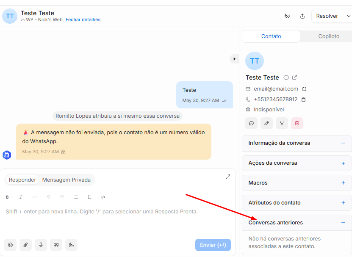Viewport: 352px width, 257px height.
Task: Expand the Macros section
Action: coord(343,183)
